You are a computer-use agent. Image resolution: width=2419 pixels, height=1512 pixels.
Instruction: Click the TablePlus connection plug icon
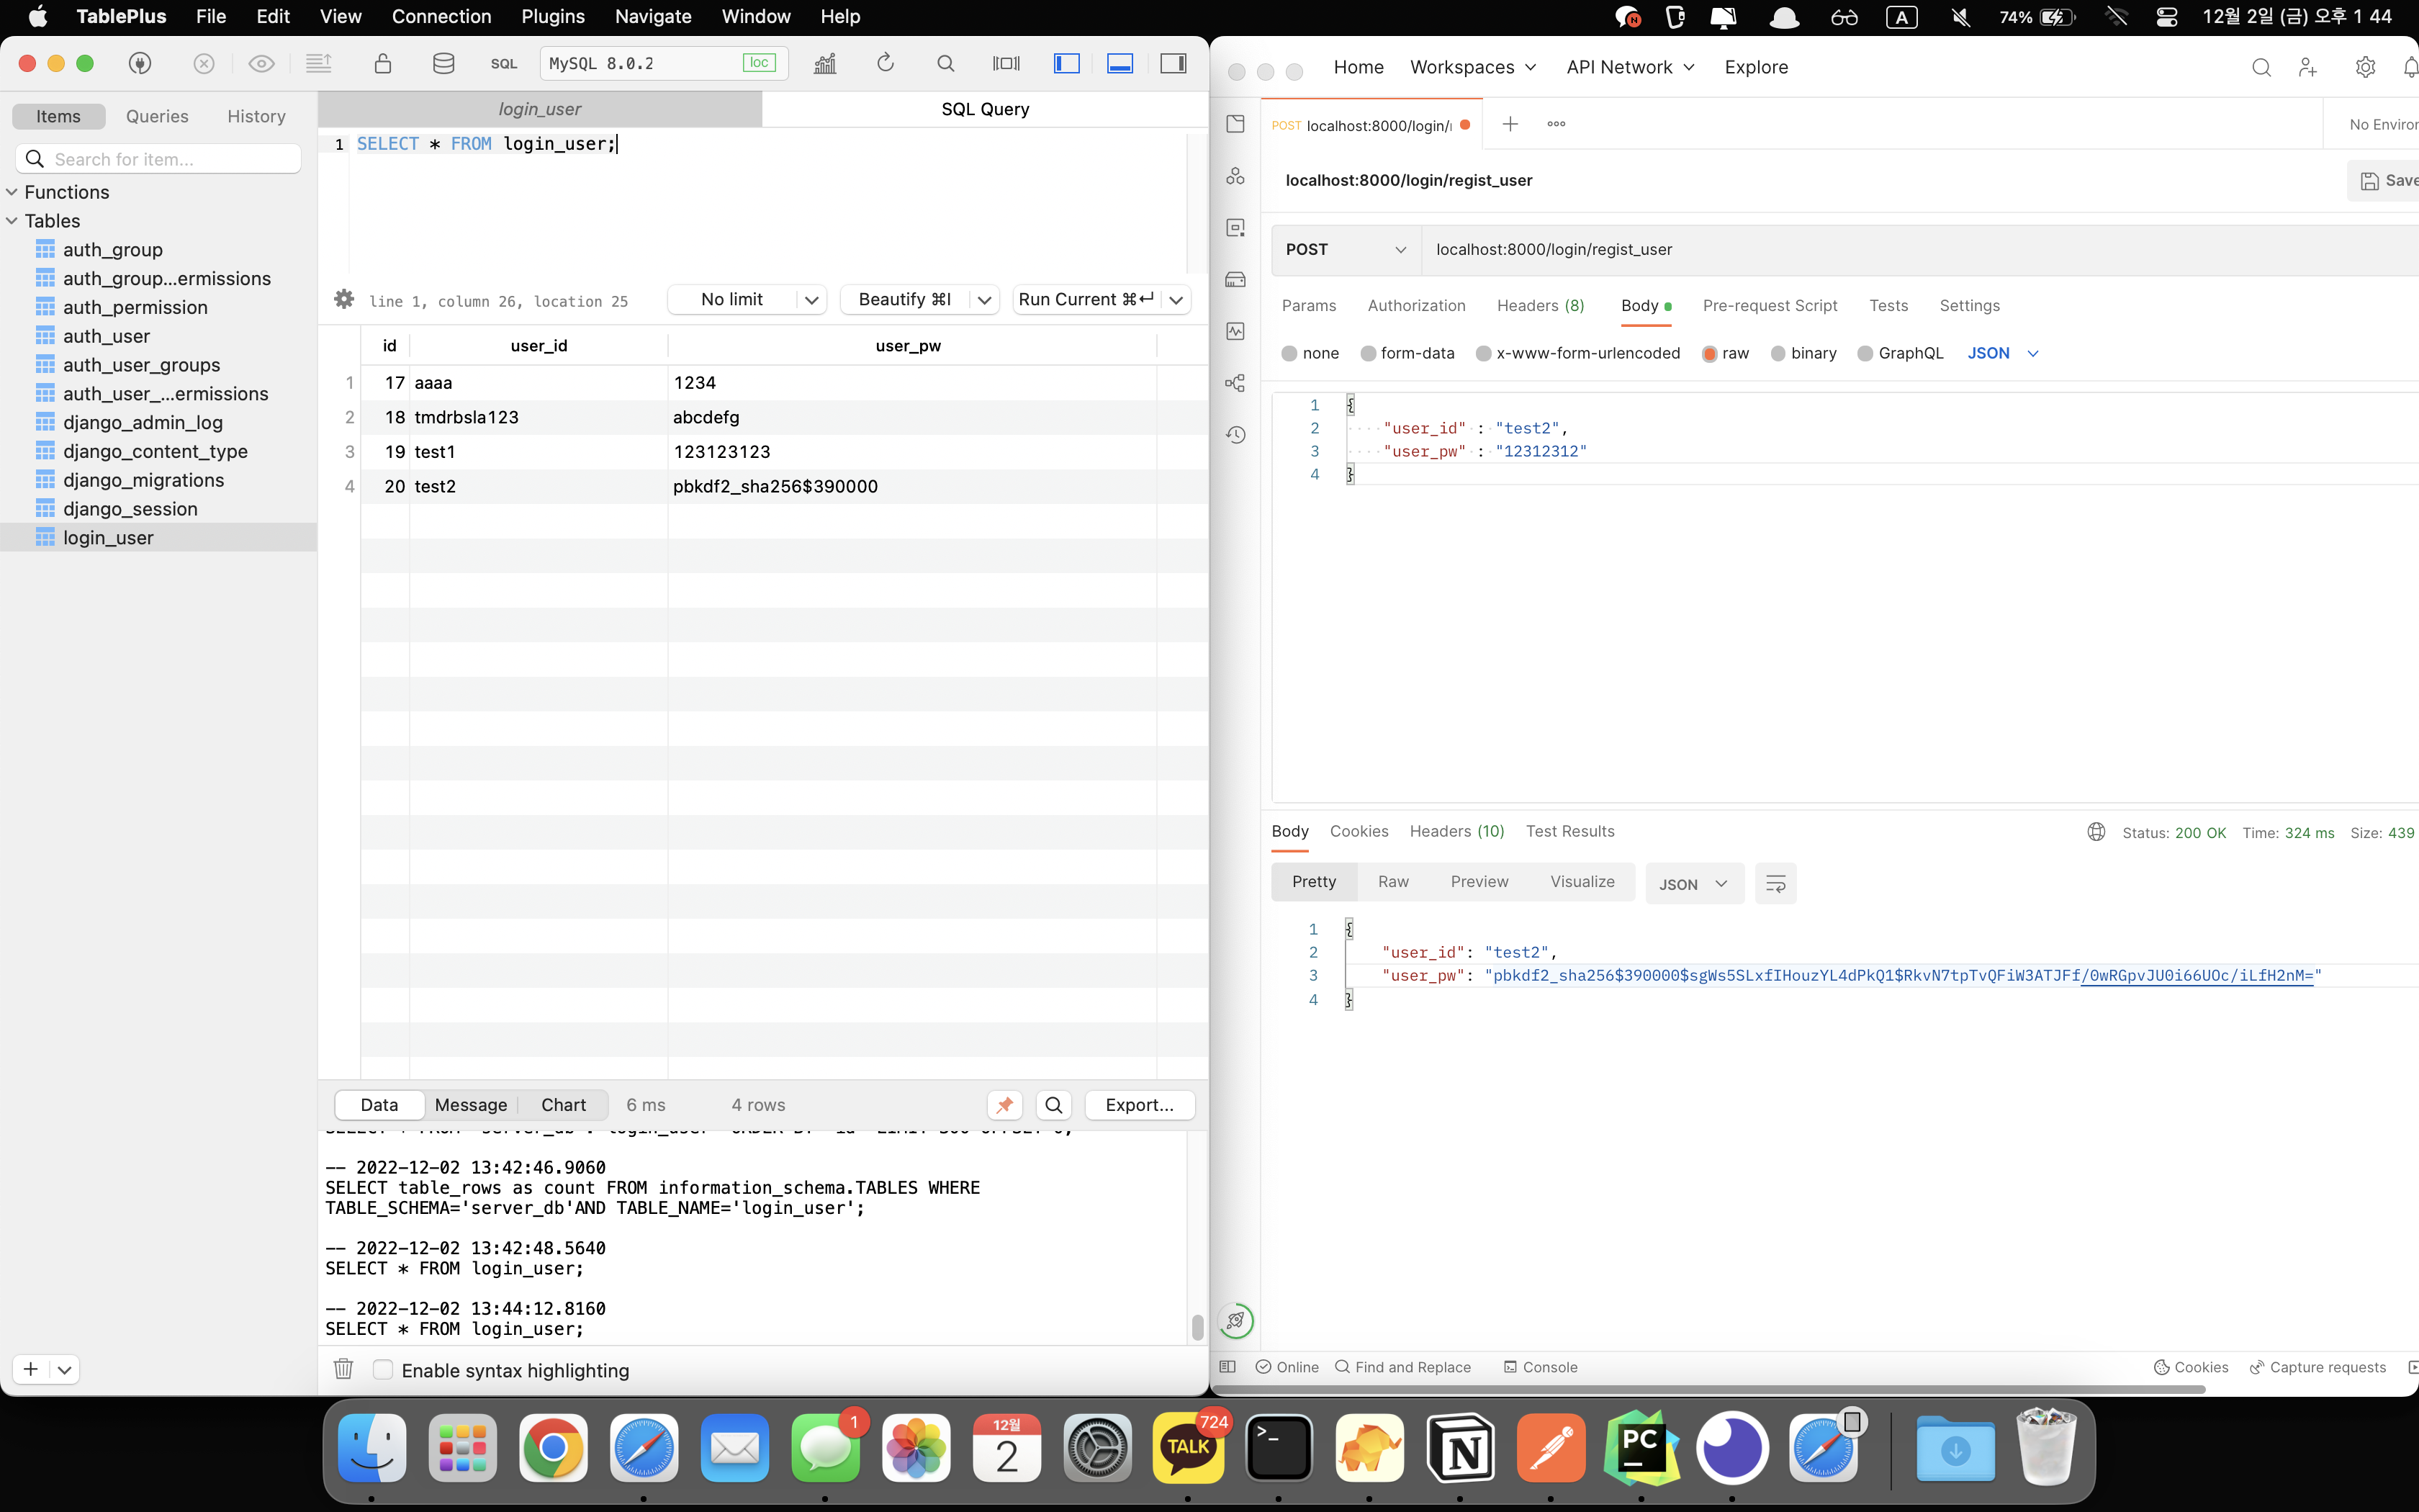pos(140,63)
